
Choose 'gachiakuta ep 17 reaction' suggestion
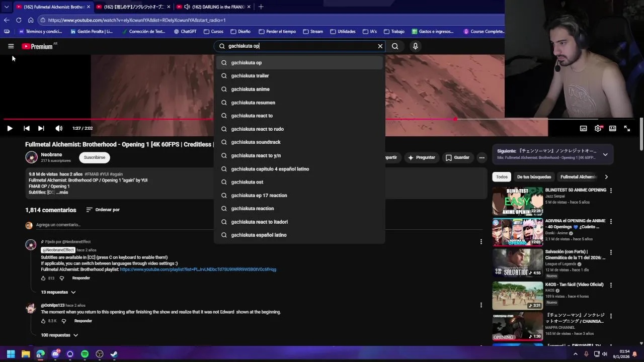[299, 196]
